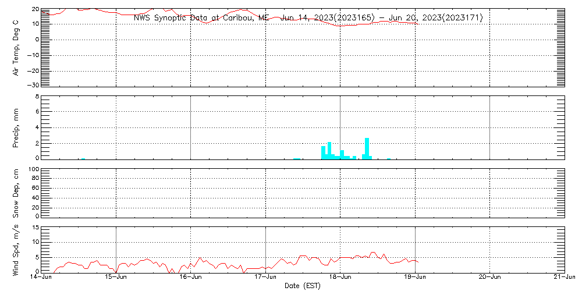Click the small precipitation bar on 14-Jun
This screenshot has width=582, height=291.
(x=83, y=158)
